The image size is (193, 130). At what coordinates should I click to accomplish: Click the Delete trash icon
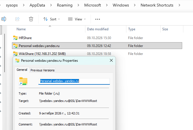31,19
